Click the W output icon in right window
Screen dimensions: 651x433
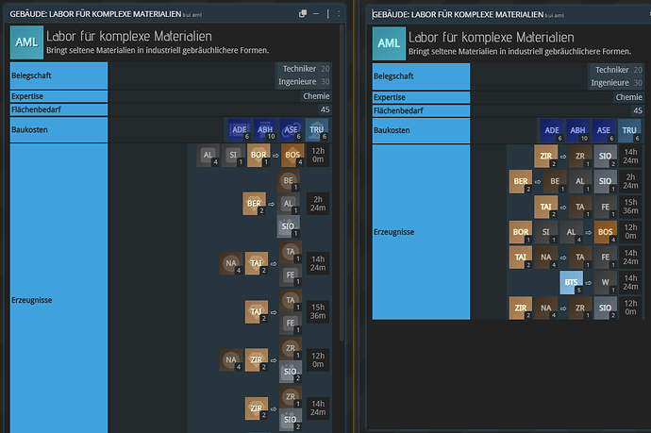pyautogui.click(x=606, y=282)
